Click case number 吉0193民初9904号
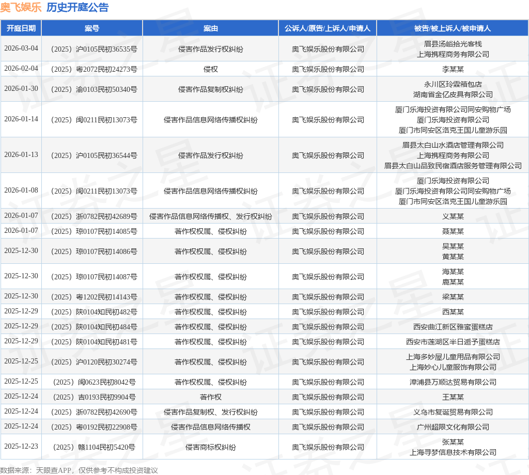Screen dimensions: 529x475 (x=94, y=398)
